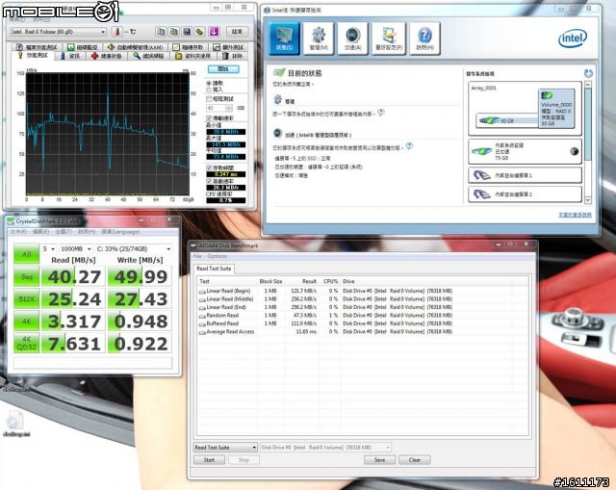Click the second green copy screenshot icon in HD Tune
This screenshot has height=490, width=616.
pos(173,32)
